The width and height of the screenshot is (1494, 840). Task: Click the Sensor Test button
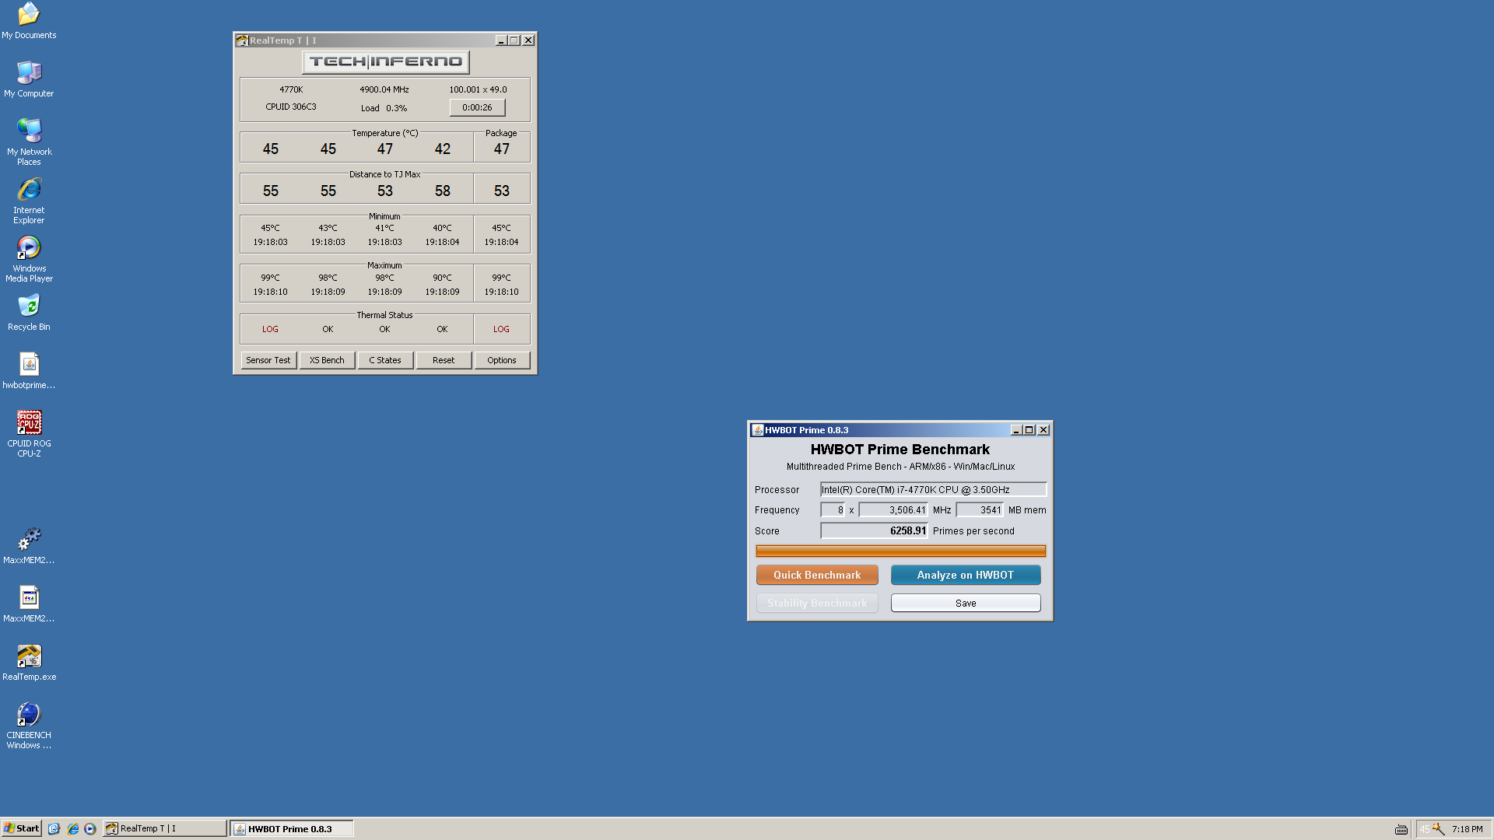click(268, 360)
